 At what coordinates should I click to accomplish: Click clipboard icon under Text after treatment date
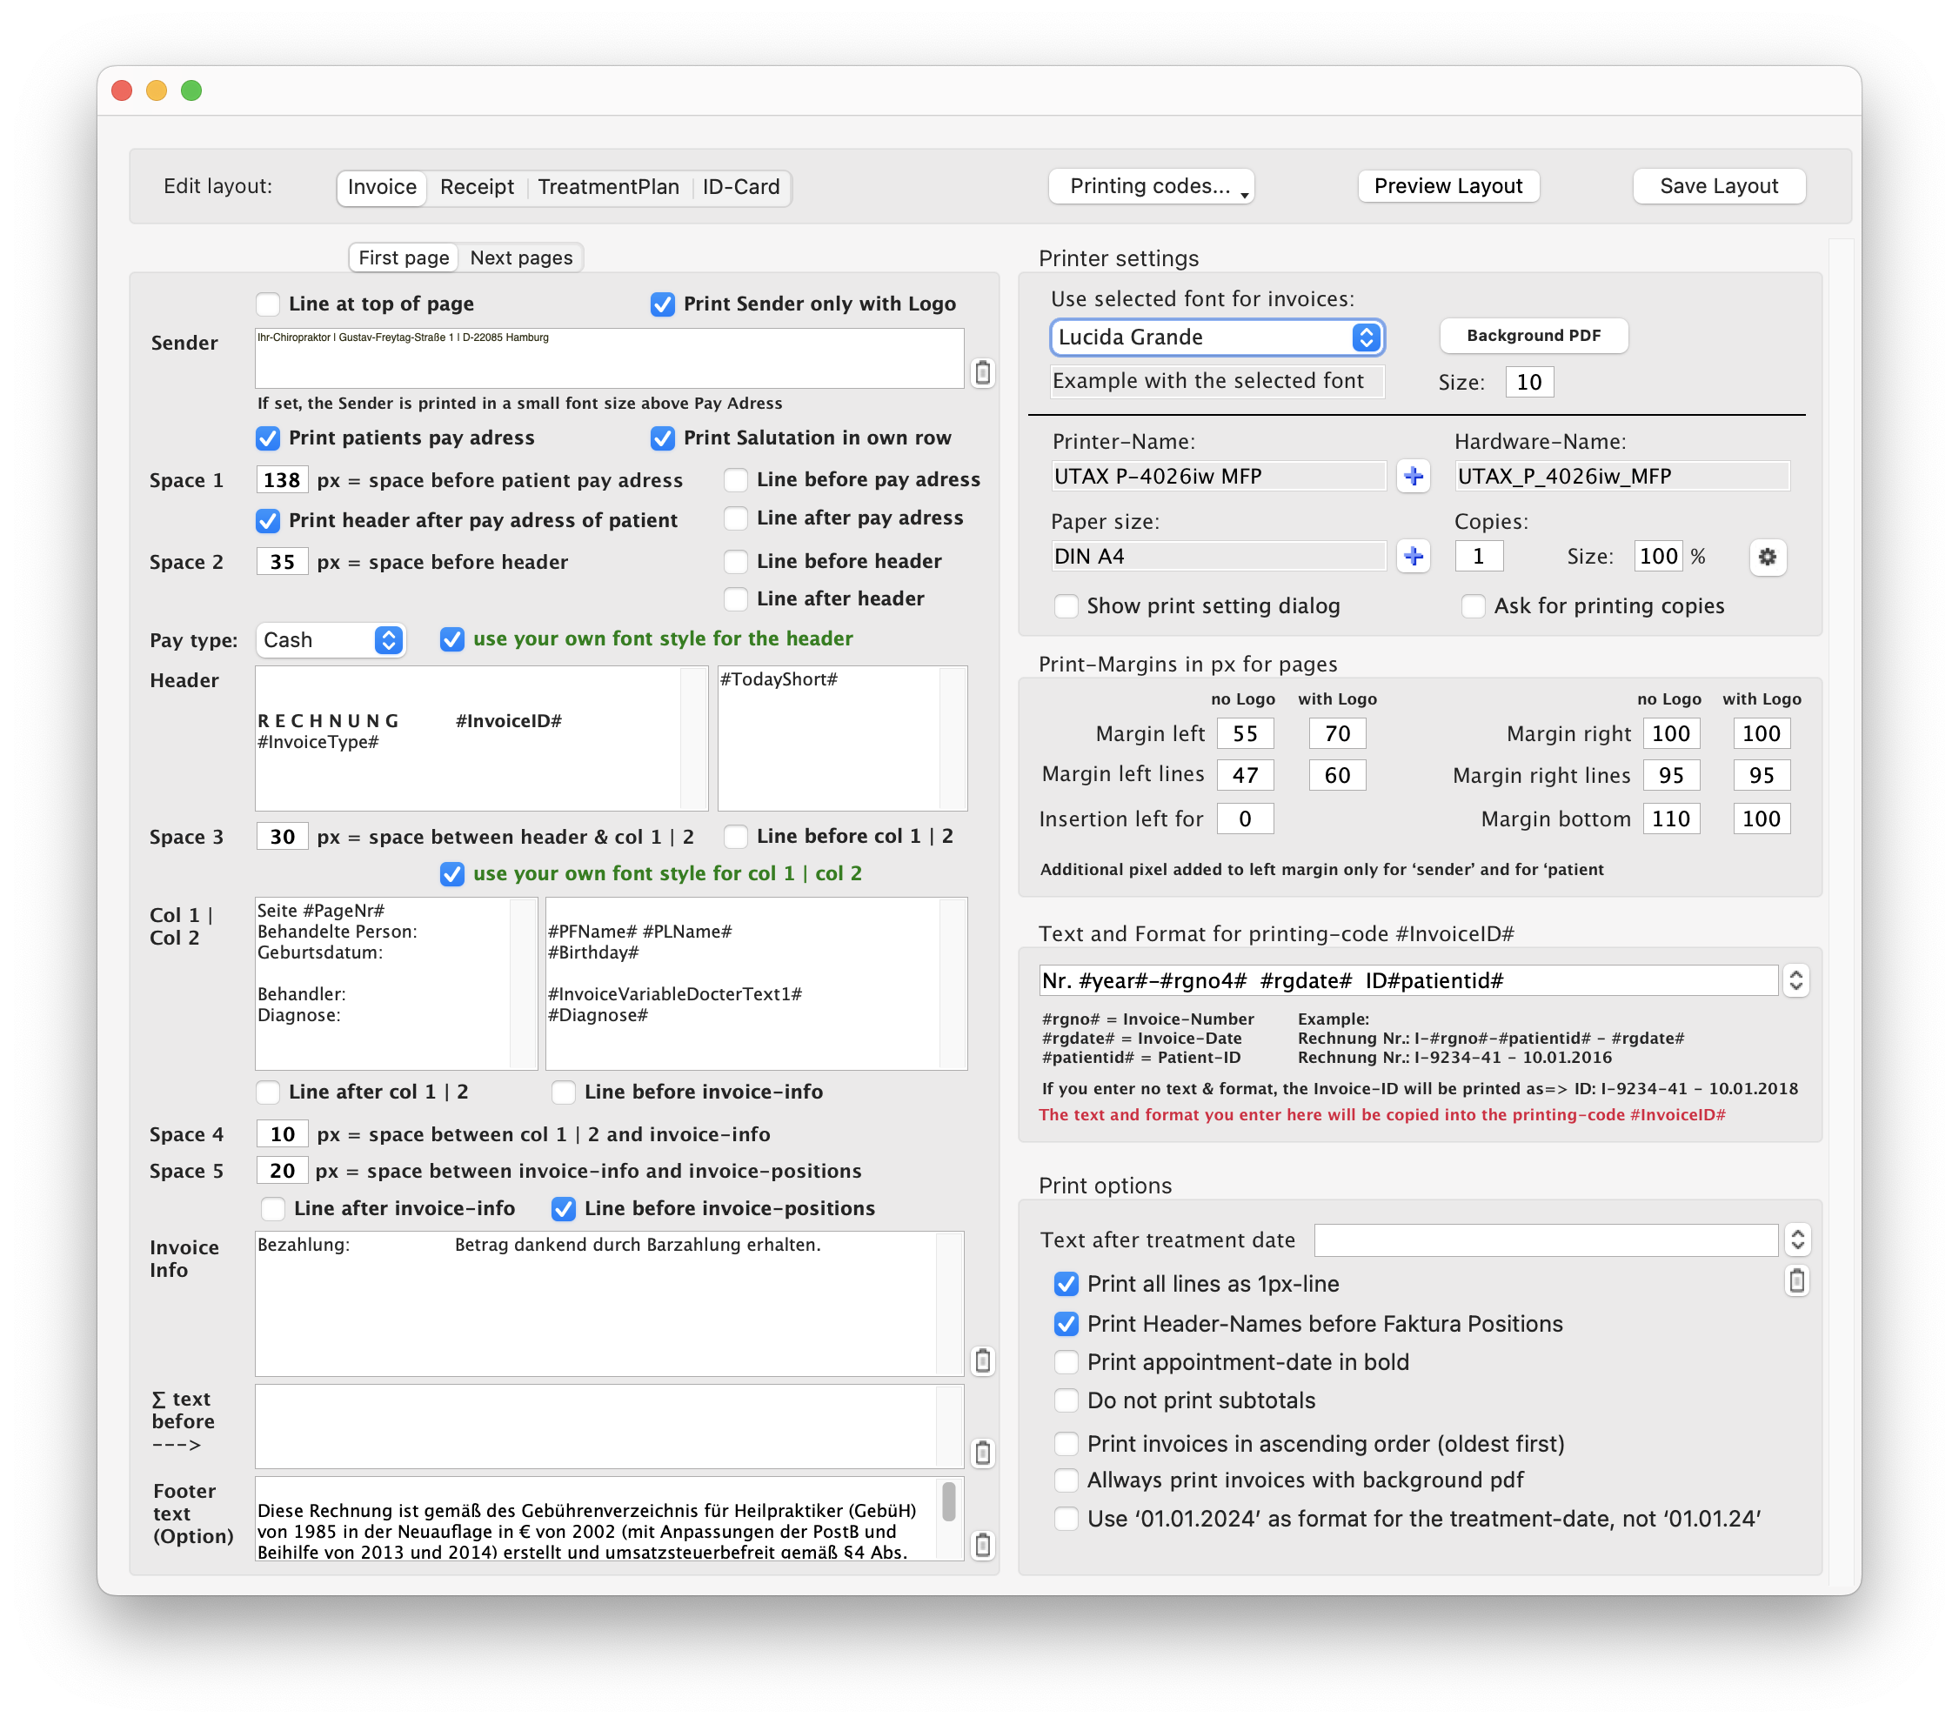coord(1797,1280)
